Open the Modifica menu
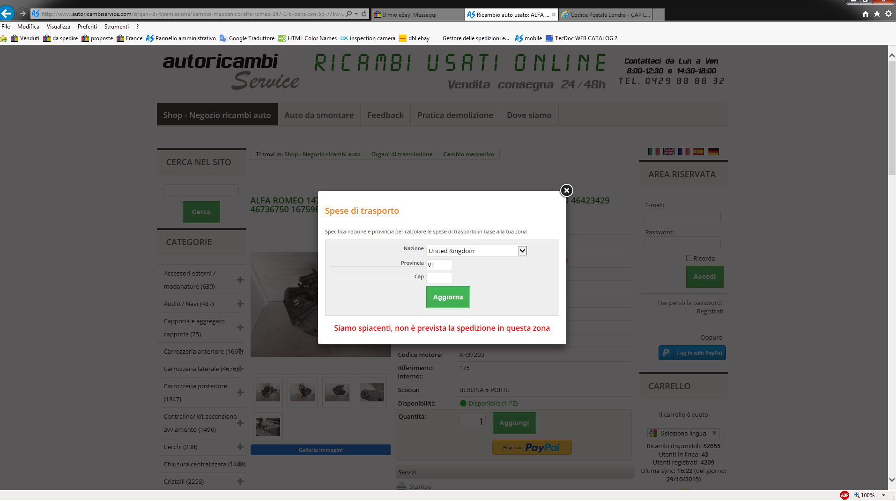The image size is (896, 501). [29, 27]
